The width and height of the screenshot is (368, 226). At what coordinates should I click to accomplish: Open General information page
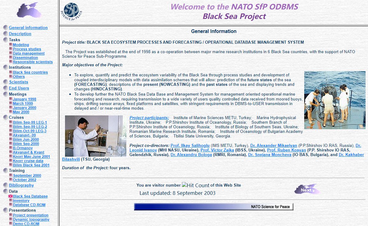(28, 27)
